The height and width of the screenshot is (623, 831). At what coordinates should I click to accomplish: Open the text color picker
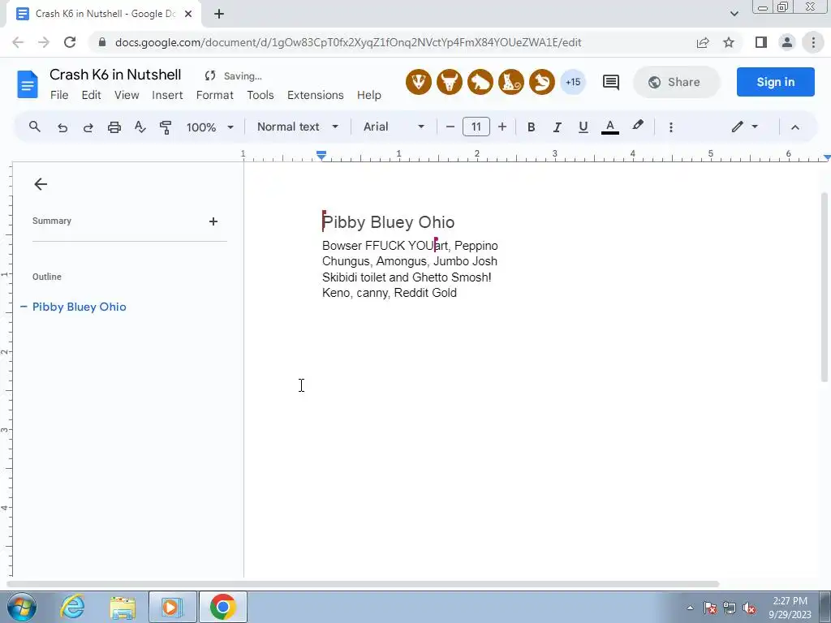coord(610,127)
